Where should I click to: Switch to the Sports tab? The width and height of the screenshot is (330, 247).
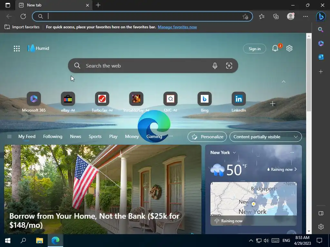click(x=95, y=136)
